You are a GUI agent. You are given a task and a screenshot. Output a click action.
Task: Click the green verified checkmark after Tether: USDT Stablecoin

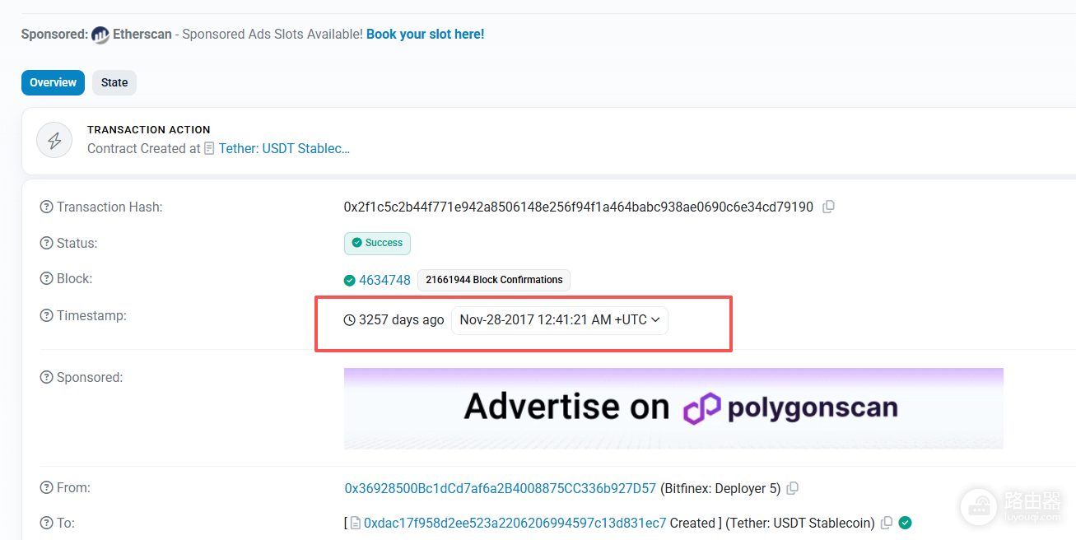[905, 523]
